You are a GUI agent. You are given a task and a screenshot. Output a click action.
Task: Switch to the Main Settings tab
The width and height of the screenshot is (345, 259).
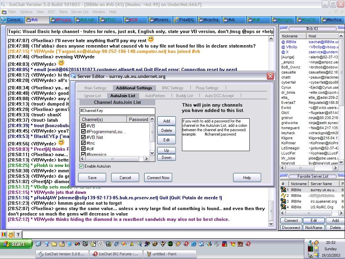click(95, 88)
